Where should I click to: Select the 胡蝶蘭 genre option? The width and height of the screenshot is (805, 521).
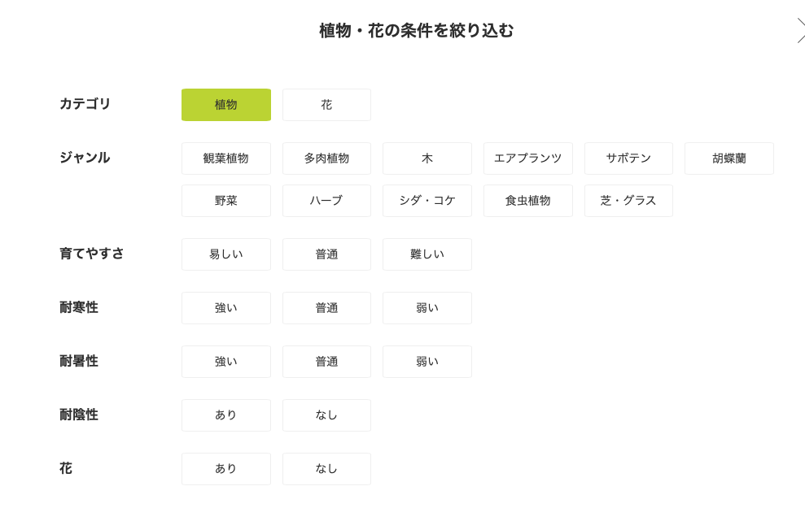click(729, 158)
